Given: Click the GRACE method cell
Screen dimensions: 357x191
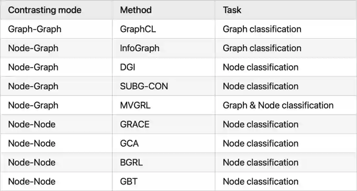Looking at the screenshot, I should point(135,124).
